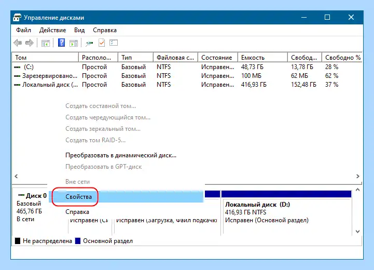Sort by the Состояние column header
The width and height of the screenshot is (374, 270).
coord(218,58)
